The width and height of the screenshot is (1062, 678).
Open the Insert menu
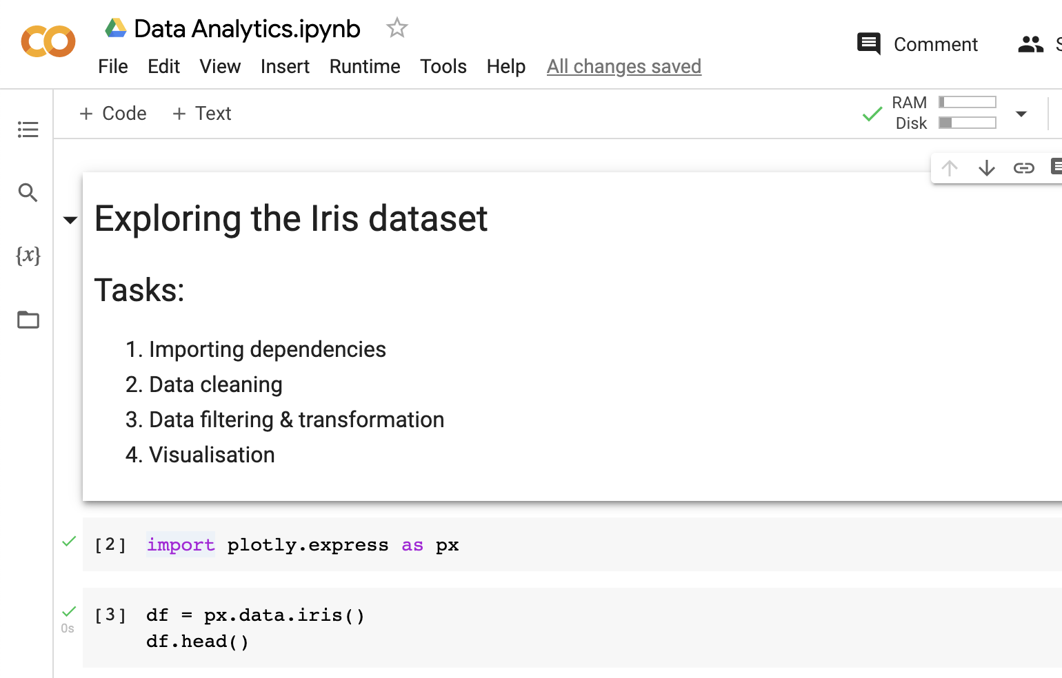285,66
